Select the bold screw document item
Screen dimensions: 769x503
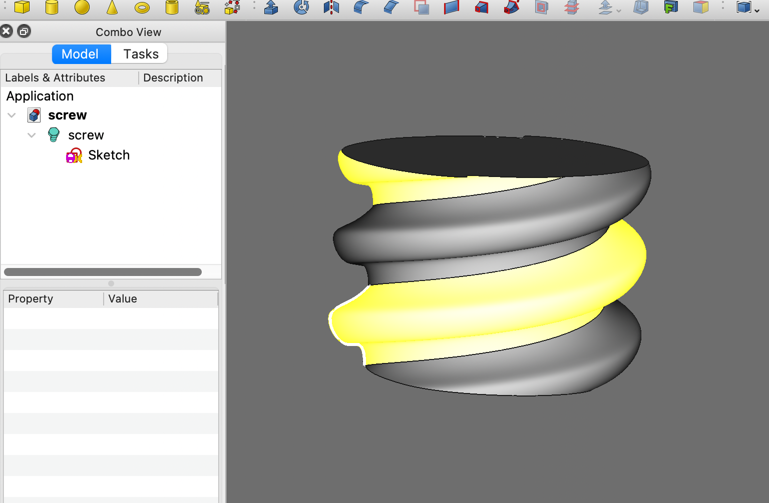[x=68, y=115]
